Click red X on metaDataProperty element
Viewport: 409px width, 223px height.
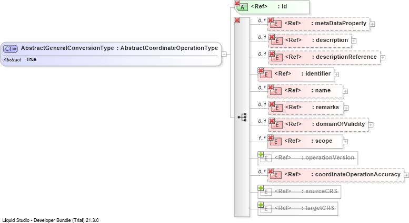(x=271, y=20)
